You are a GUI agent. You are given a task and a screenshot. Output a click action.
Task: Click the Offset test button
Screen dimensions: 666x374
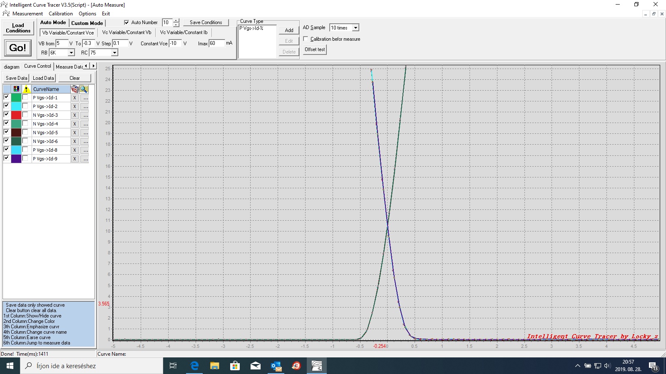click(x=315, y=49)
